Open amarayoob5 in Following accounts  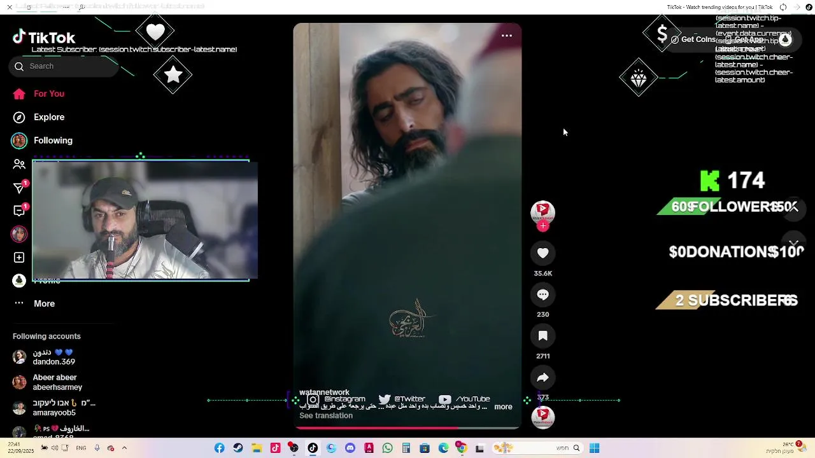tap(55, 408)
